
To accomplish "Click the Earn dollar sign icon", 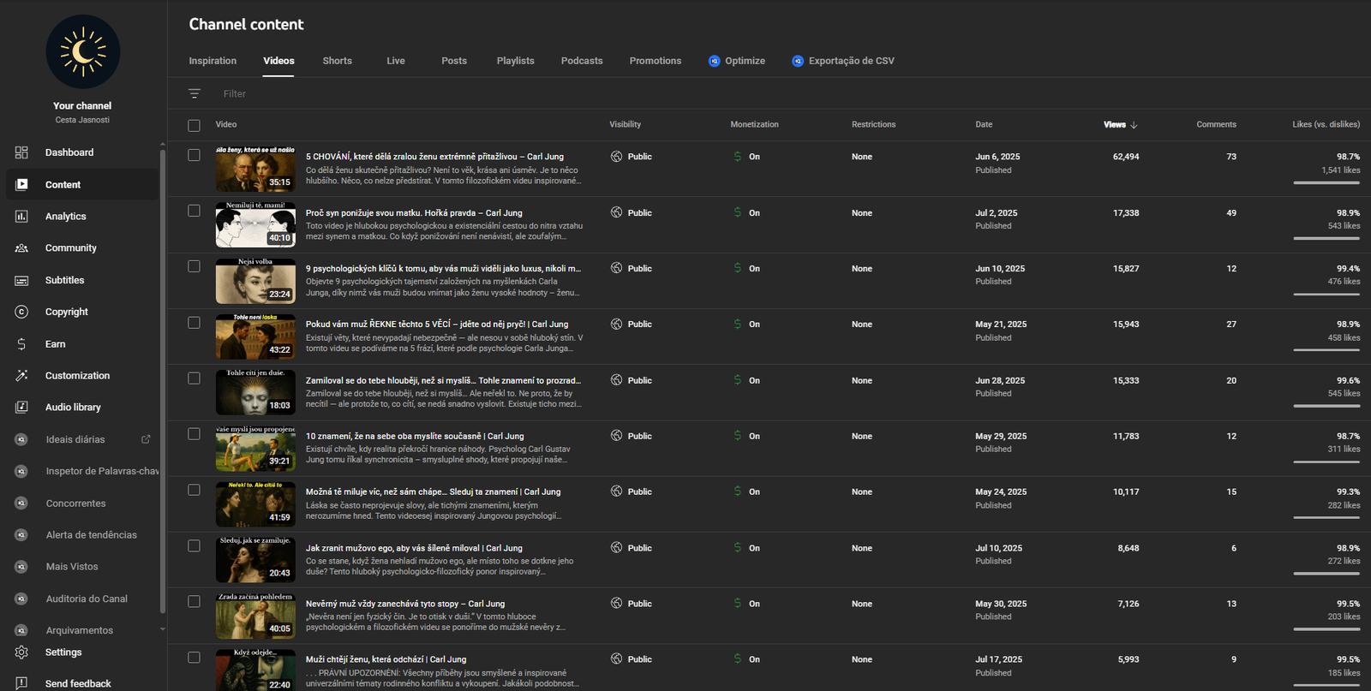I will pos(21,344).
